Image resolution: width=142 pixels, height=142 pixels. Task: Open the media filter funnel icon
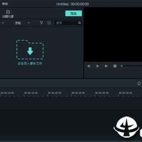(41, 23)
